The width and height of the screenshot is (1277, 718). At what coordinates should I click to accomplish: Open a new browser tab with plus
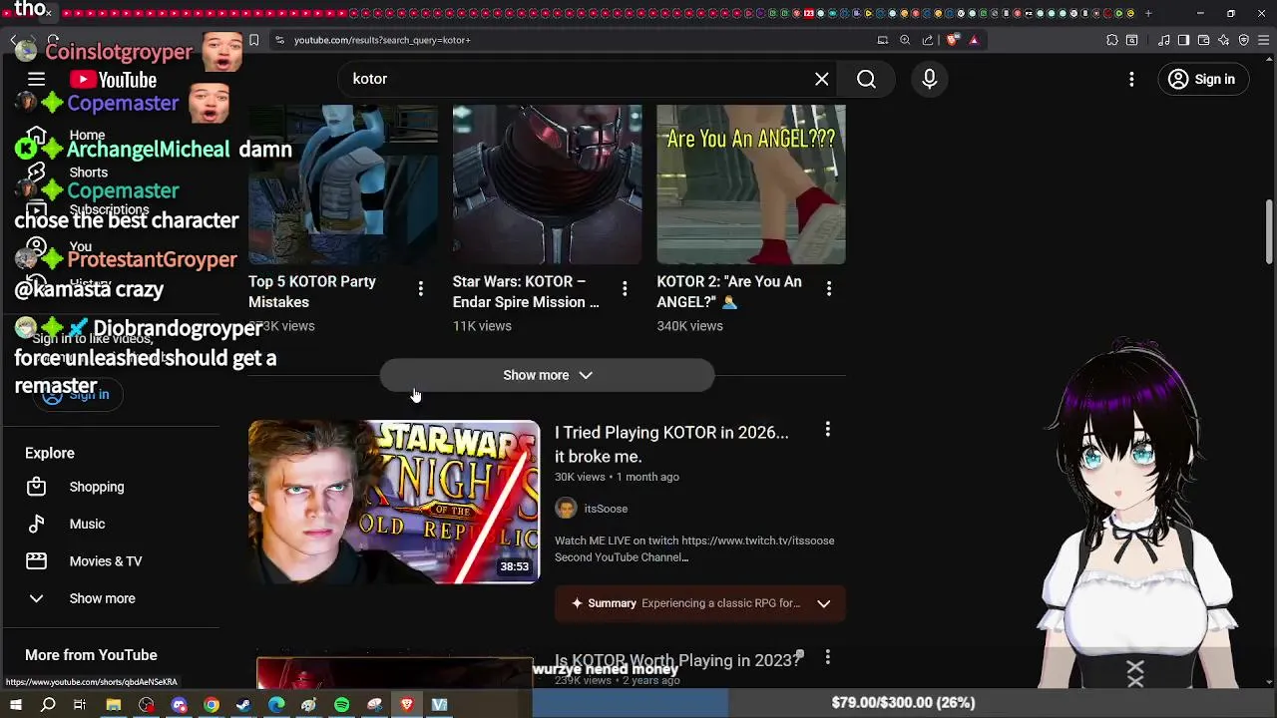tap(1148, 13)
